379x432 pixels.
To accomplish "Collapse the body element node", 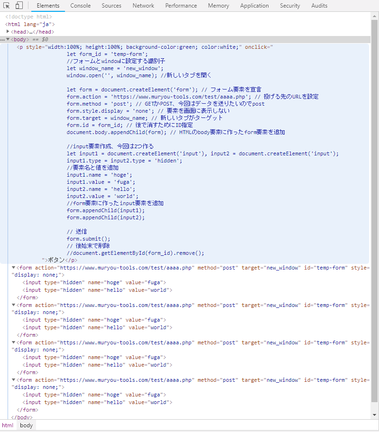I will (8, 39).
